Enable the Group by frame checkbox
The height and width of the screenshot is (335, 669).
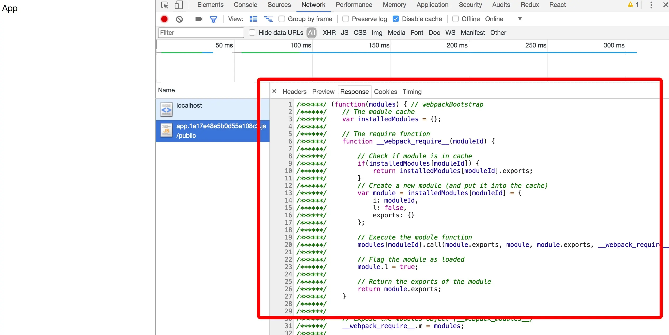(x=282, y=19)
